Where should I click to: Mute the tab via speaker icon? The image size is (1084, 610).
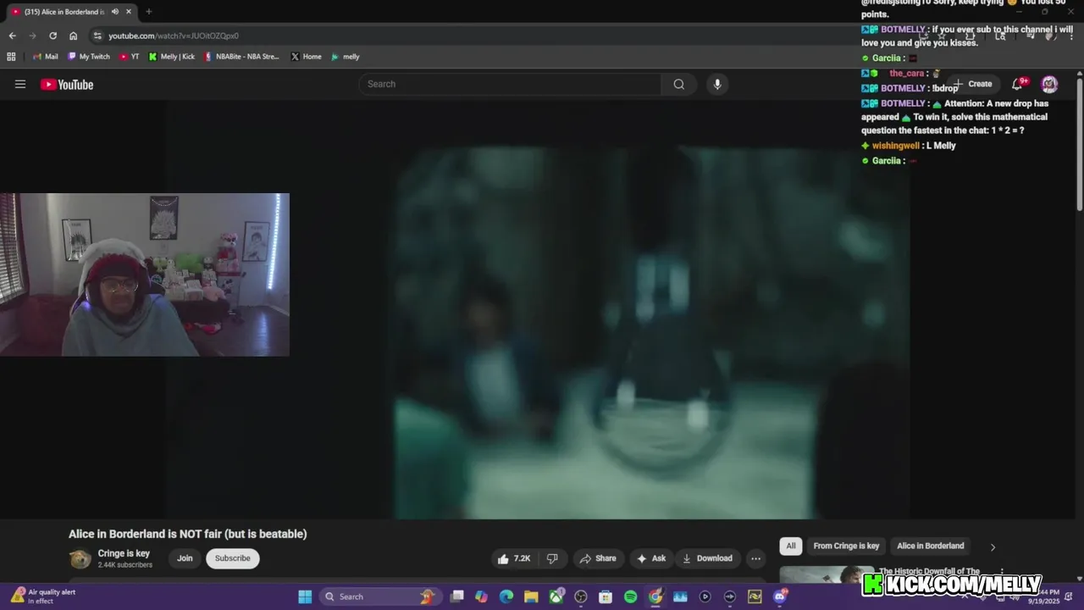(115, 12)
